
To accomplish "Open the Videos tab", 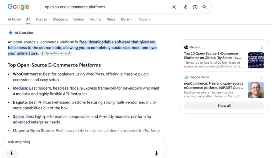I will pyautogui.click(x=78, y=19).
